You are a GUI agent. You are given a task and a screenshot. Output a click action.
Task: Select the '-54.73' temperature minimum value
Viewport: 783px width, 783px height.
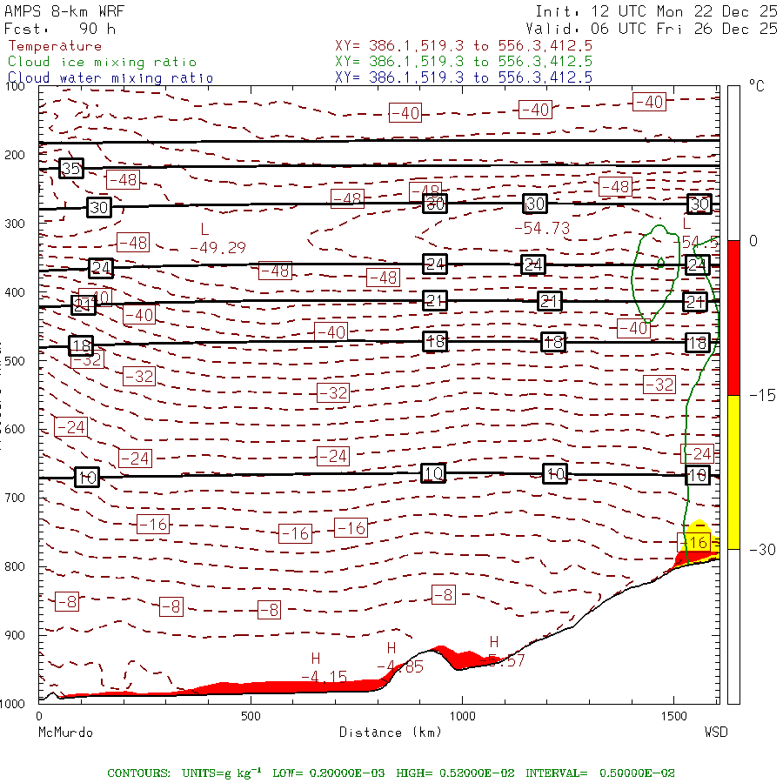click(542, 229)
